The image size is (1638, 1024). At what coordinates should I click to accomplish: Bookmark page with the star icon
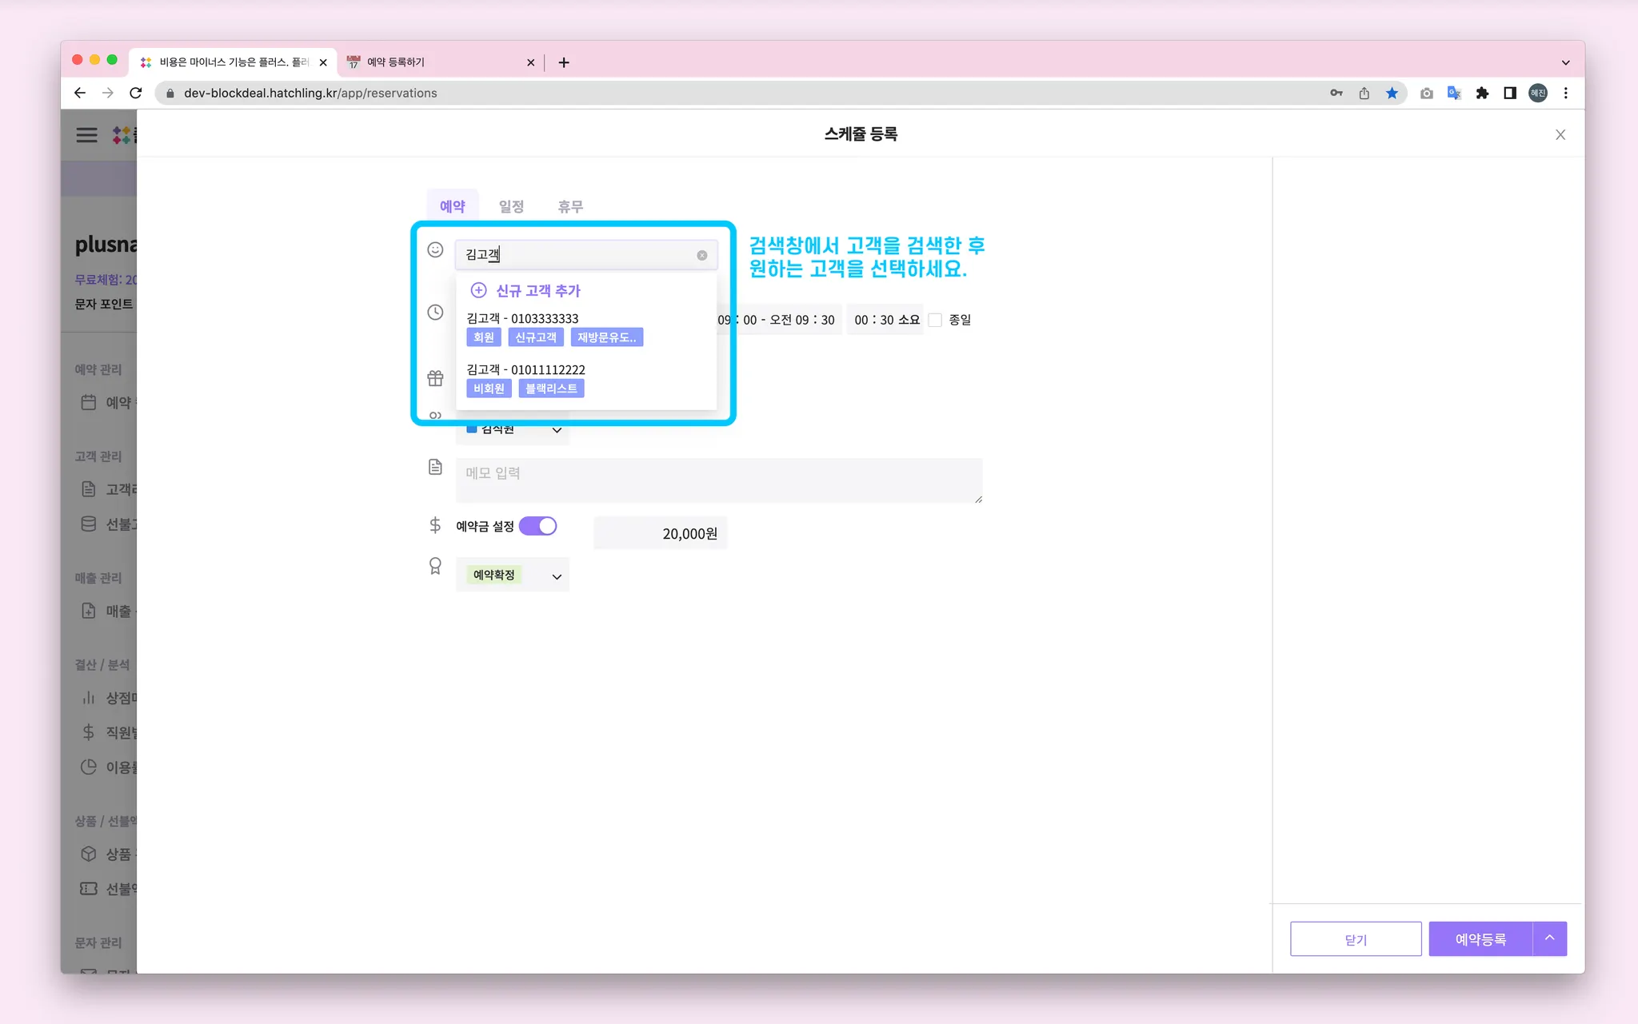click(1392, 93)
